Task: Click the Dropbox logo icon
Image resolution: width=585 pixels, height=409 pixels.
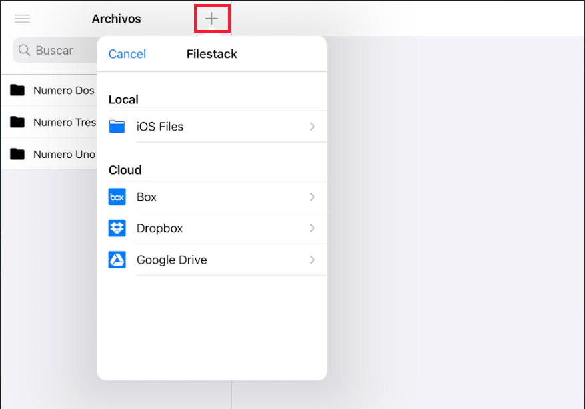Action: tap(117, 228)
